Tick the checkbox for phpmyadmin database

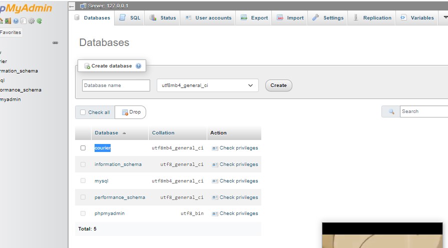(x=83, y=213)
